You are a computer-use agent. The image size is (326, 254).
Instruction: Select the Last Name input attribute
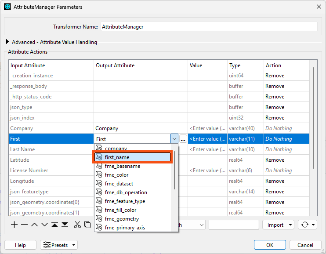coord(51,149)
